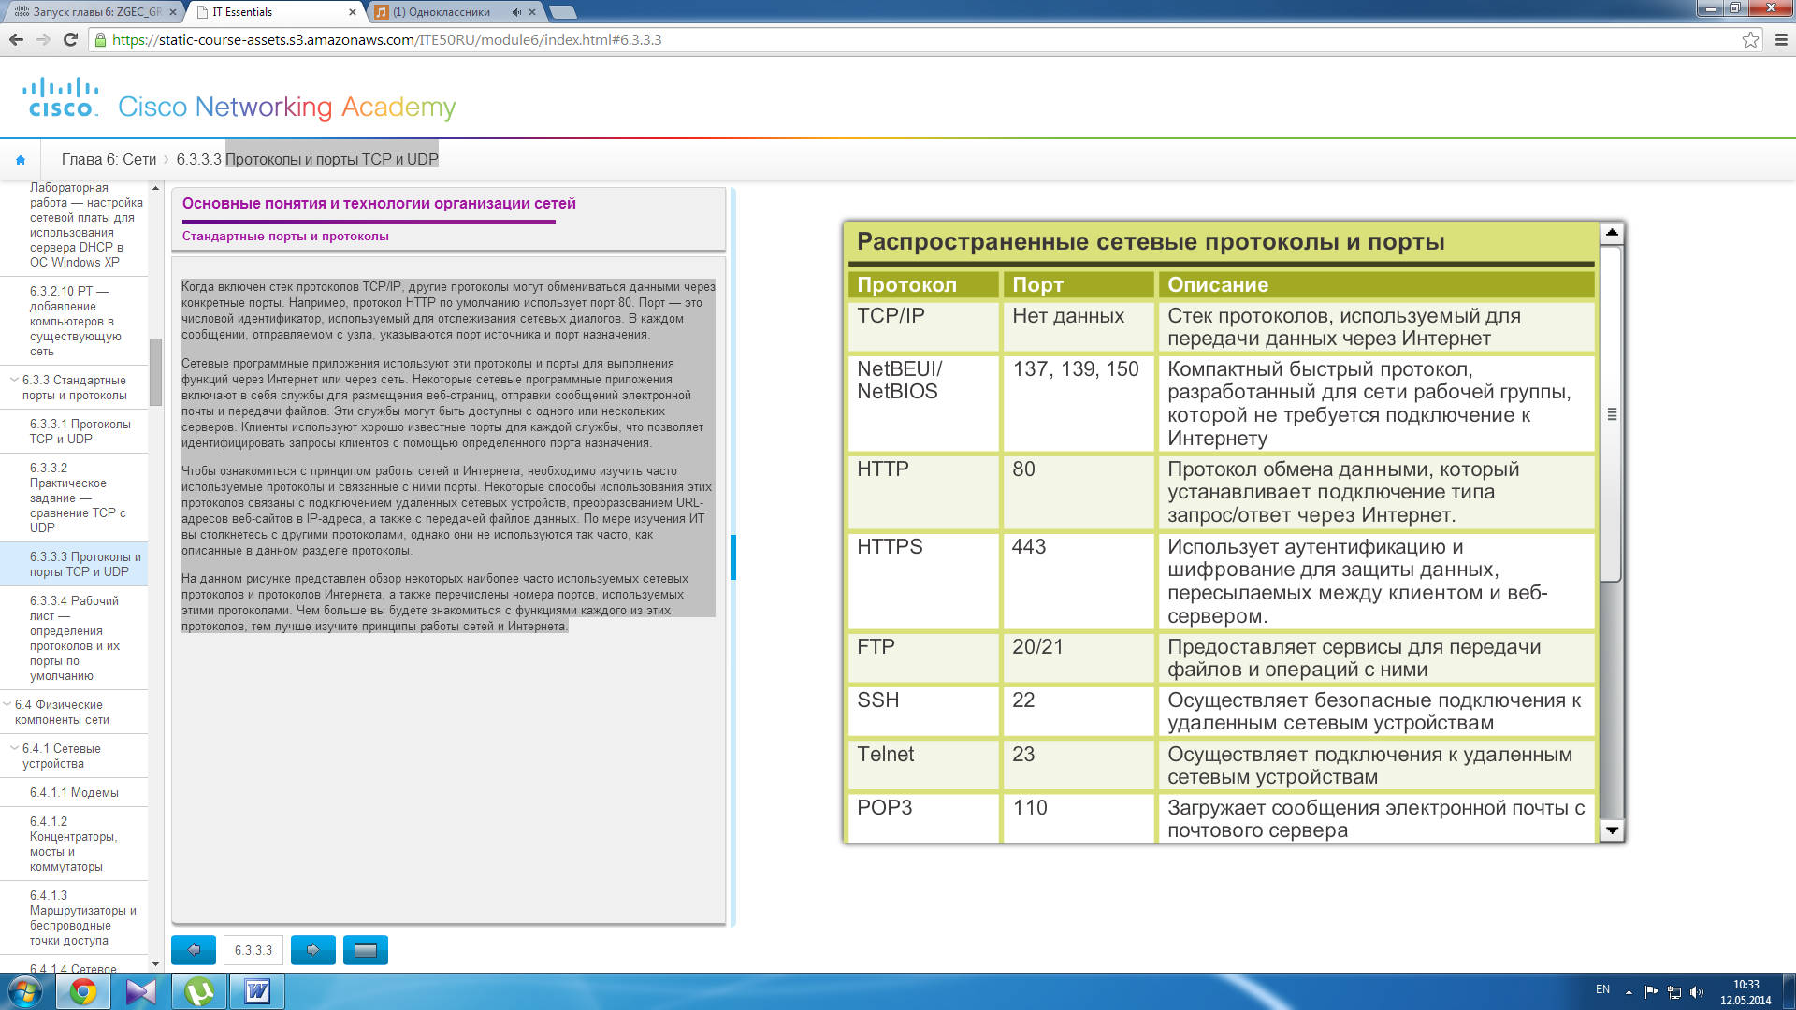Click sidebar scrollbar down arrow
This screenshot has height=1010, width=1796.
pyautogui.click(x=155, y=964)
